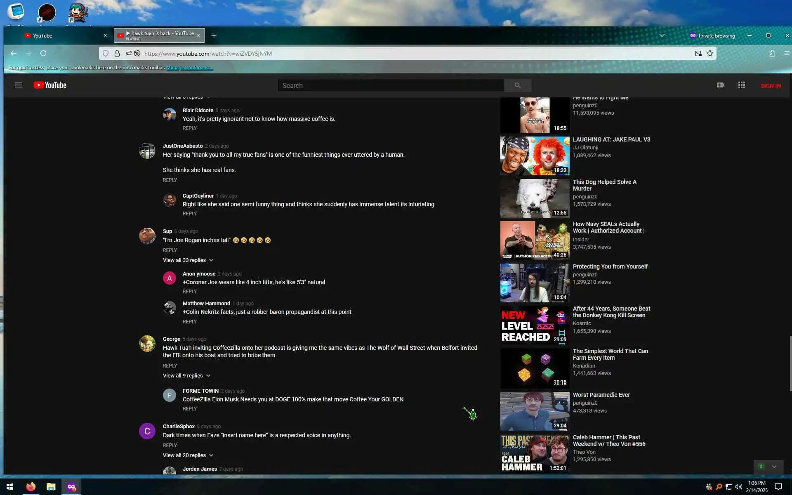Image resolution: width=792 pixels, height=495 pixels.
Task: Click the SIGN IN button
Action: coord(770,86)
